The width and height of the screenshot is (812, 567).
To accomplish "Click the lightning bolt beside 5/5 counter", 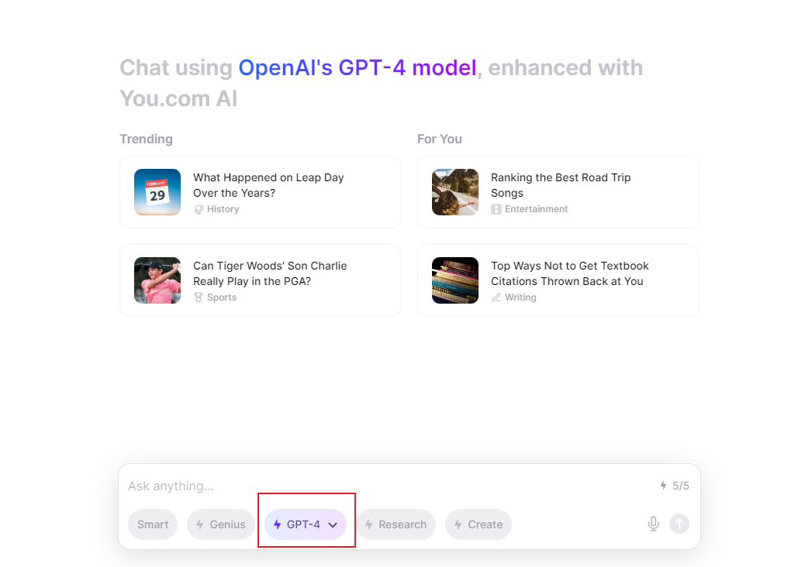I will point(663,485).
